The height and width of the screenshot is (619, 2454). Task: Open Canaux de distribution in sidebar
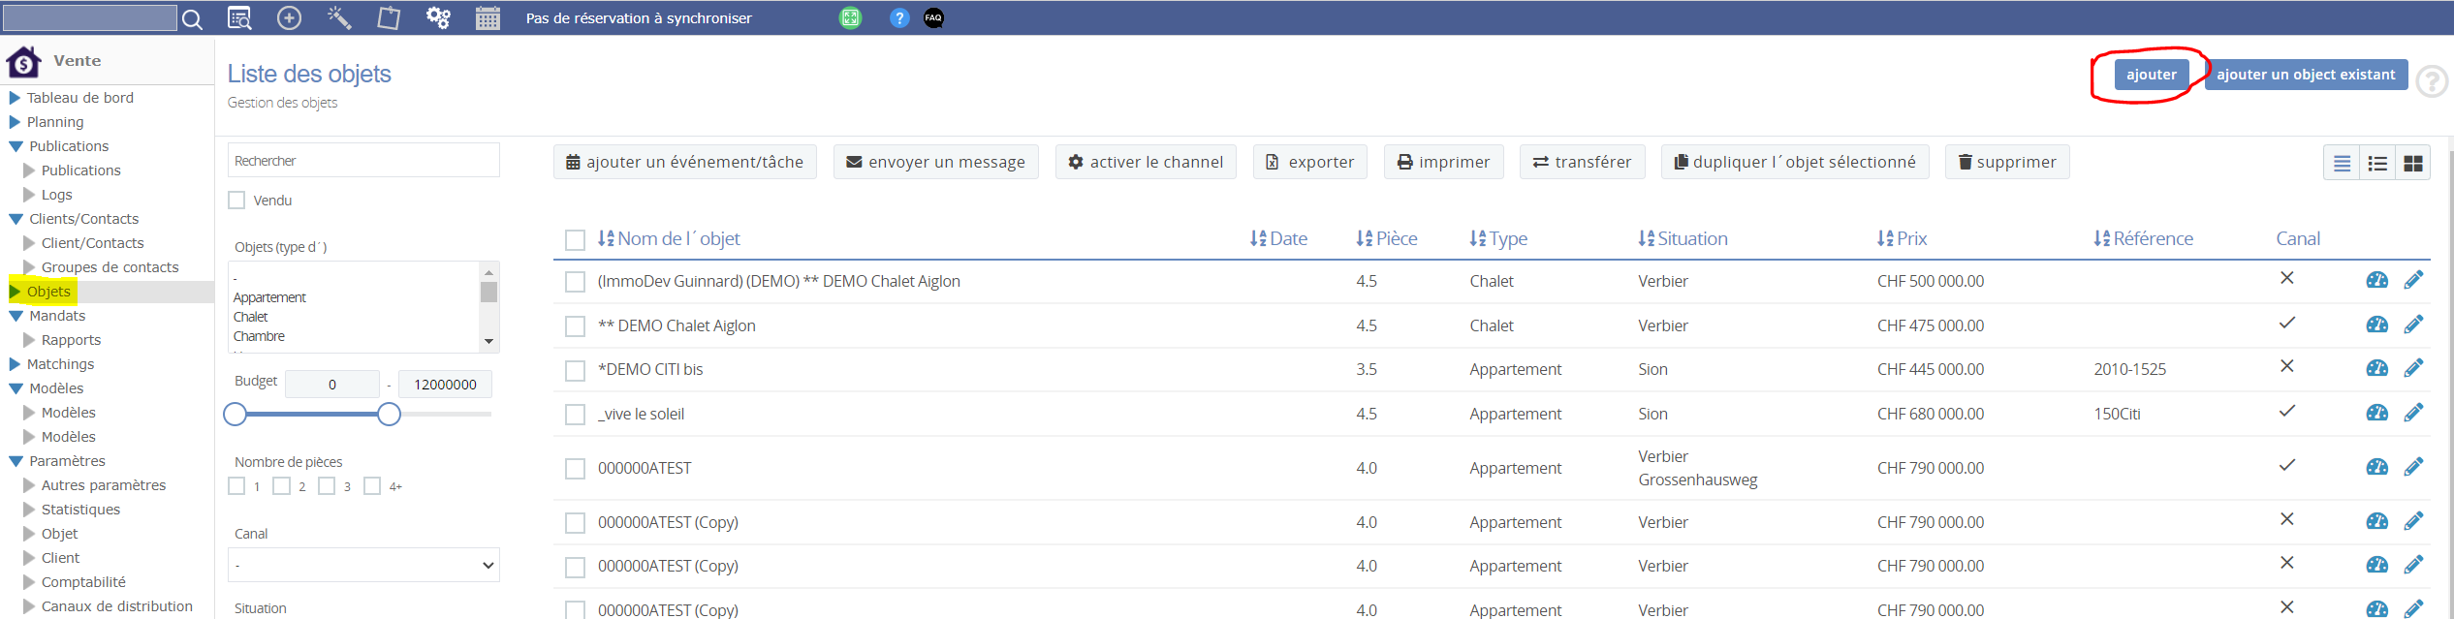(116, 606)
